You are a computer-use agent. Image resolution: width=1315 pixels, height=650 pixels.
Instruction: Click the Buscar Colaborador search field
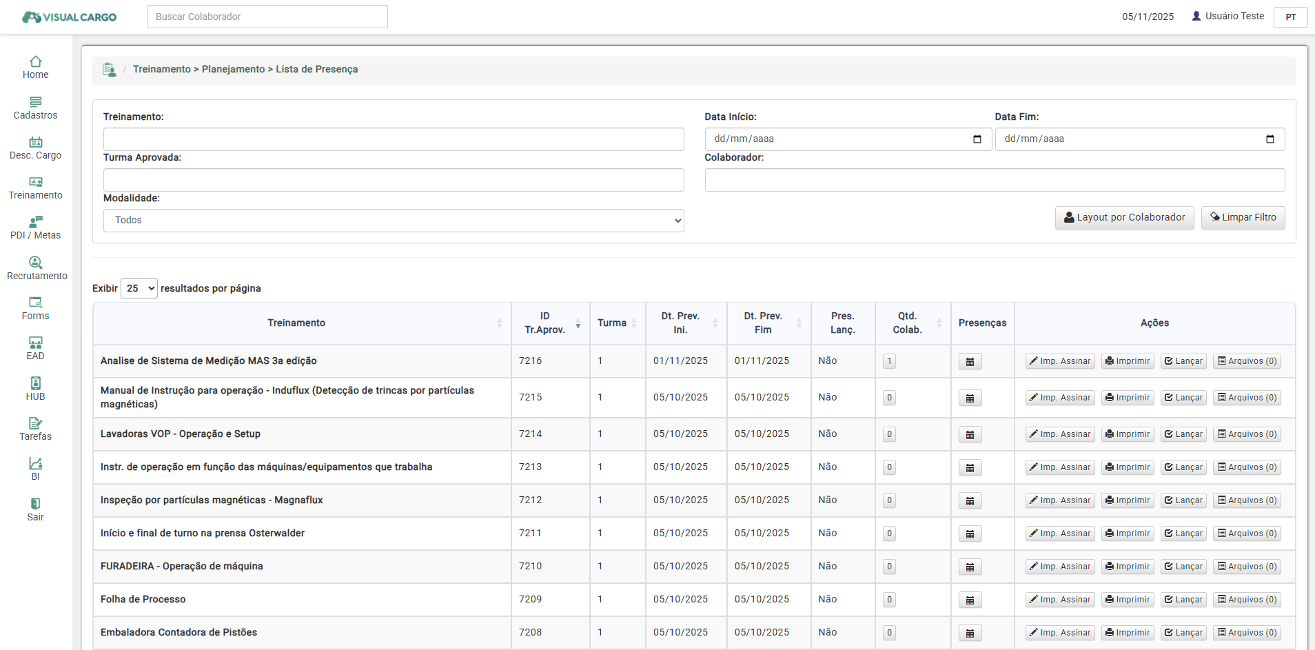coord(267,17)
